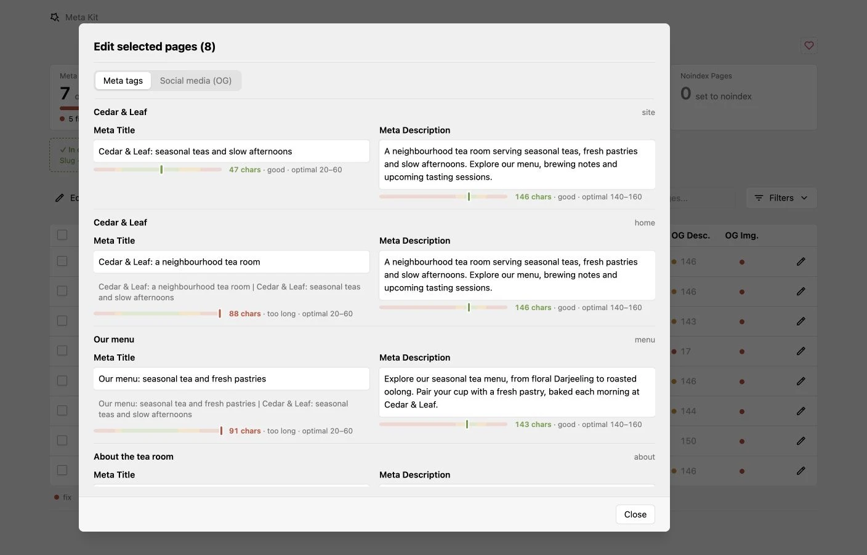Click the 'home' slug label
867x555 pixels.
(645, 223)
